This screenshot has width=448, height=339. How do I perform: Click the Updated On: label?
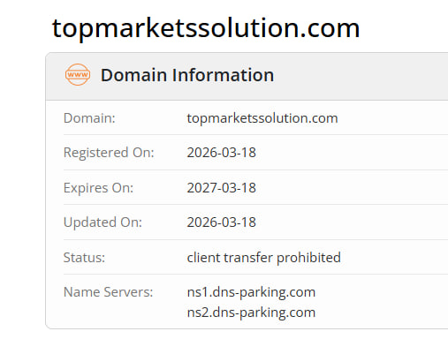(103, 222)
